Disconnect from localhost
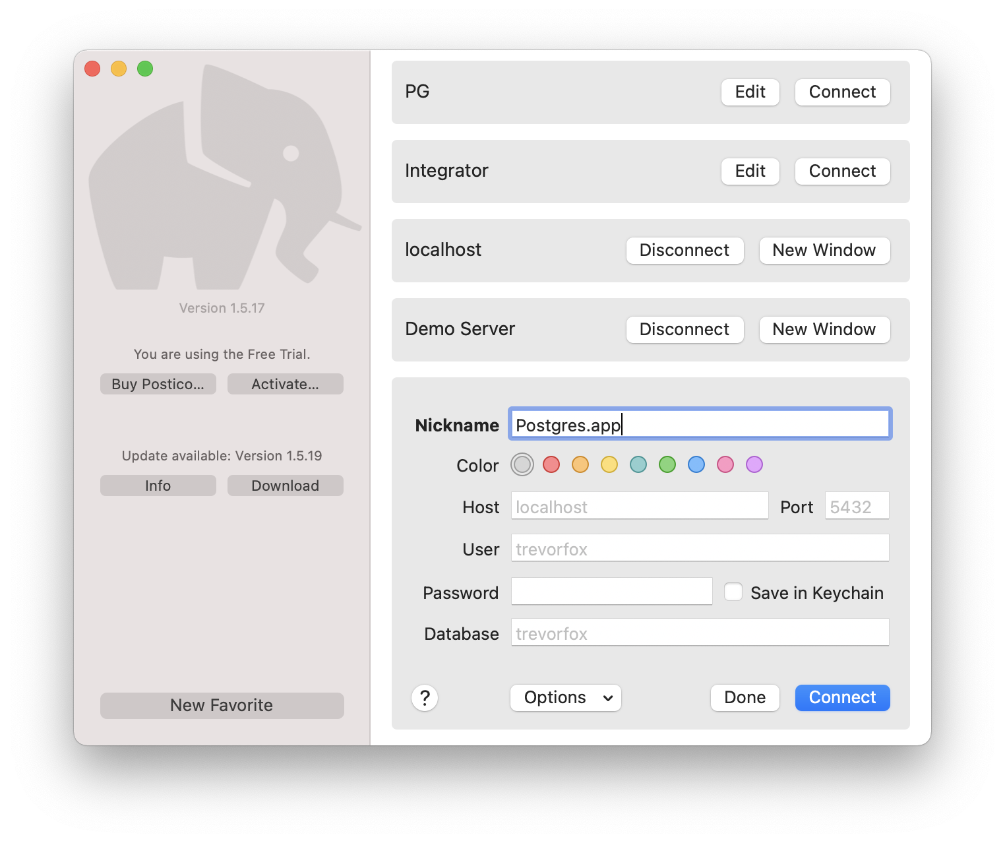Viewport: 1005px width, 843px height. pyautogui.click(x=685, y=250)
